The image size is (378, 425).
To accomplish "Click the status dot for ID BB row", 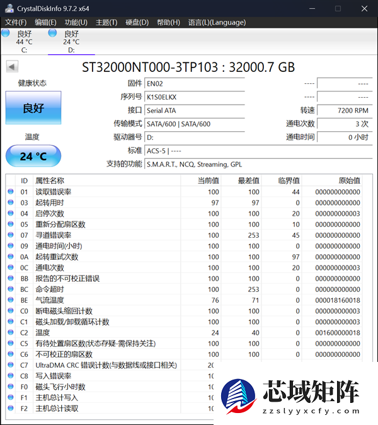I will [x=11, y=278].
